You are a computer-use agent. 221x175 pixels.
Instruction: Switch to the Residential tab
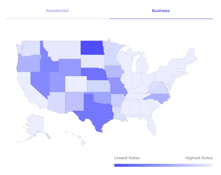(57, 11)
